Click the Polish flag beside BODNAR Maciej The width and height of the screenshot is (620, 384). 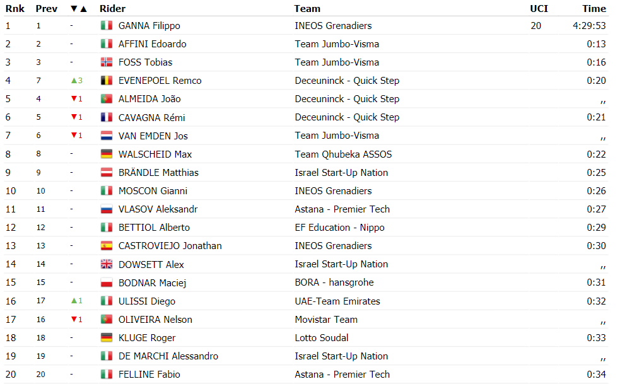point(107,282)
